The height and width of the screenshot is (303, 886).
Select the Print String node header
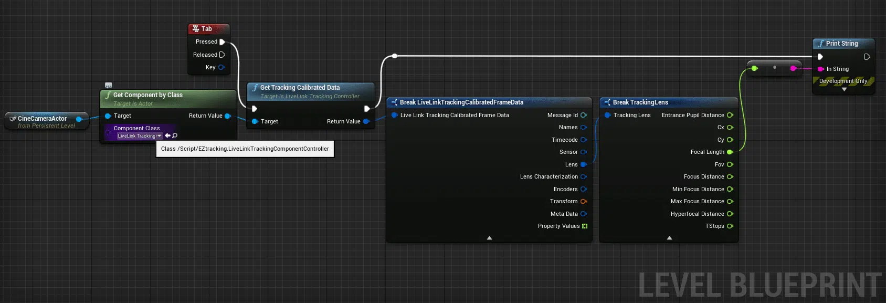click(841, 44)
